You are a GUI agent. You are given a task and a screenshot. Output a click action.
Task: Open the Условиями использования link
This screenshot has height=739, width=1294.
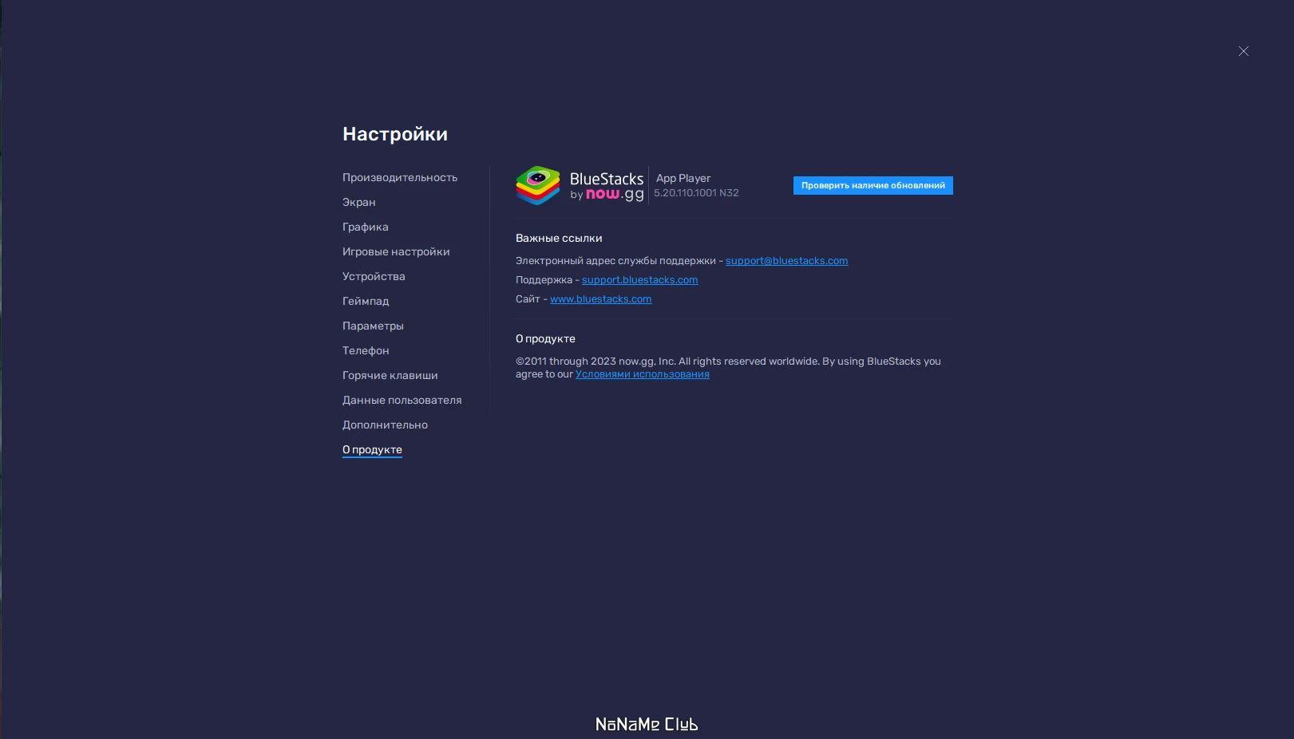(642, 374)
